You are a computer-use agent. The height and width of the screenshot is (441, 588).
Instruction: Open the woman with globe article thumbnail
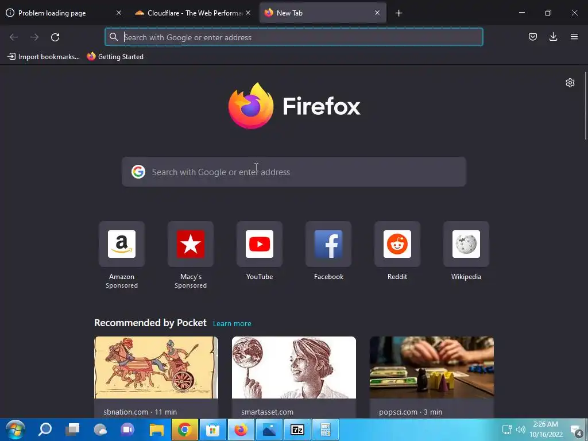(x=293, y=367)
